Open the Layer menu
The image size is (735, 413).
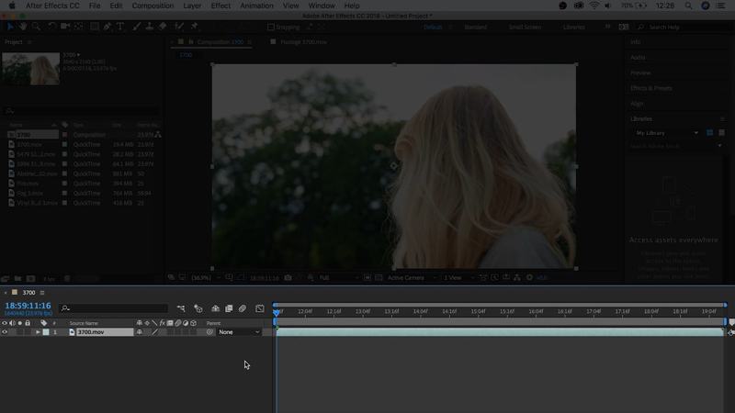tap(192, 6)
